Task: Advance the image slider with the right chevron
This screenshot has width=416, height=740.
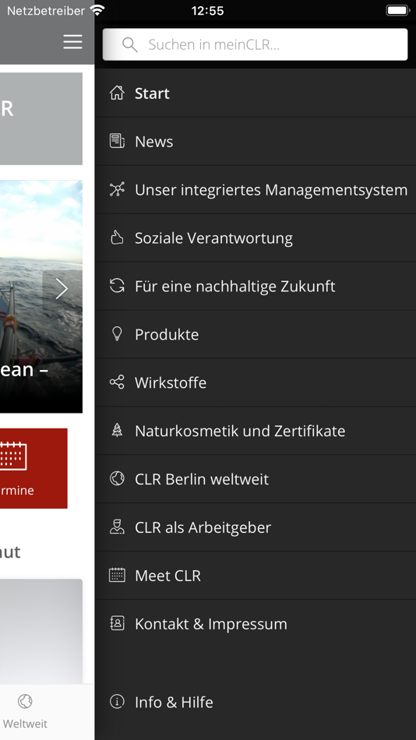Action: point(62,289)
